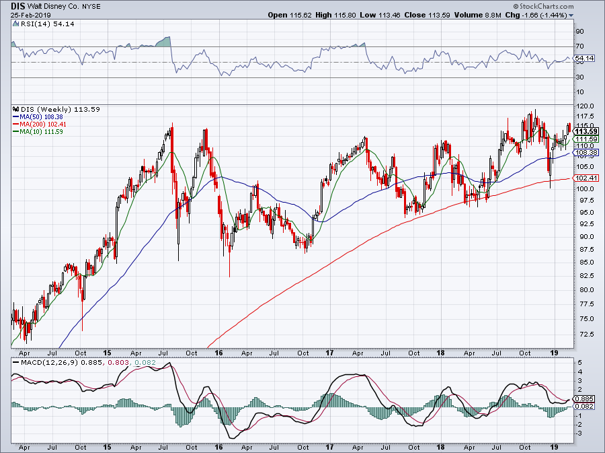
Task: Click the 72.5 price axis label
Action: (586, 334)
